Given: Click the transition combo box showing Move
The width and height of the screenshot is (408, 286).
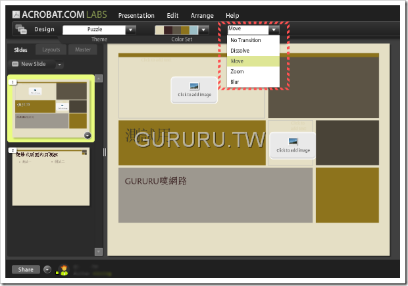Looking at the screenshot, I should [x=253, y=30].
